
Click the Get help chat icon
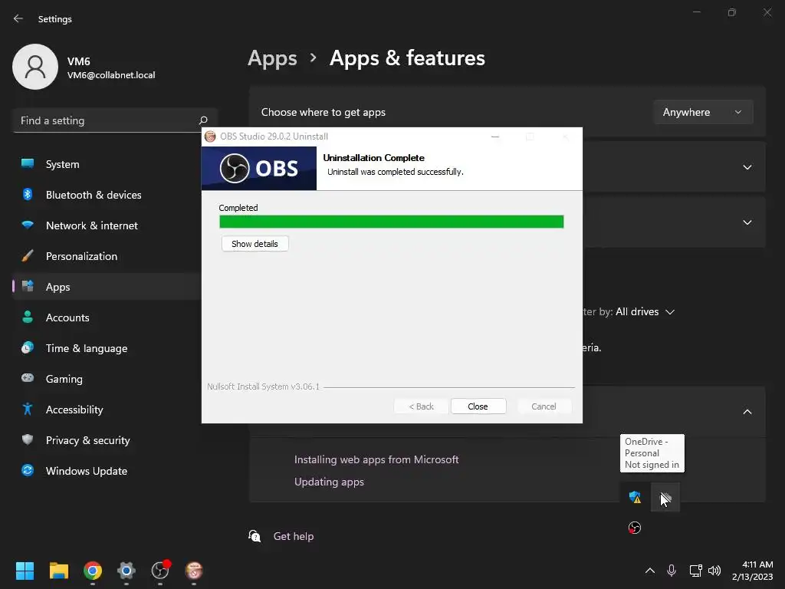coord(255,536)
